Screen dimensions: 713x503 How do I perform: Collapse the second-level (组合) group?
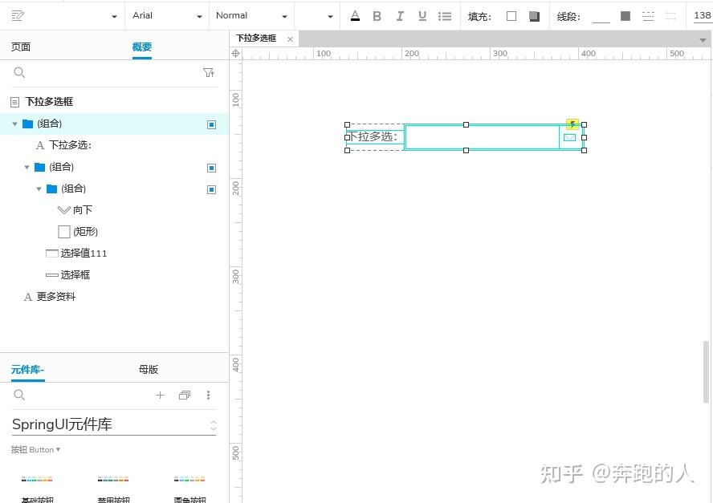pos(26,167)
